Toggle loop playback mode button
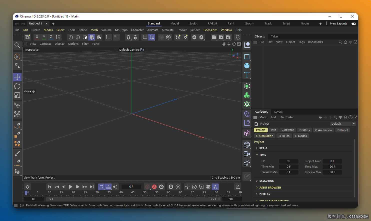This screenshot has width=371, height=221. tap(101, 187)
